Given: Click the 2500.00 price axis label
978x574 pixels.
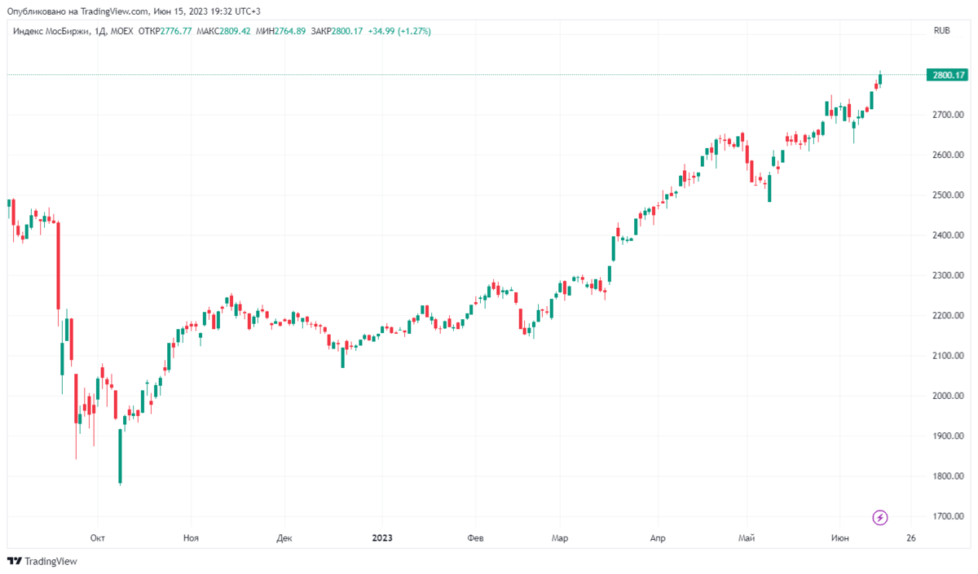Looking at the screenshot, I should click(x=949, y=195).
